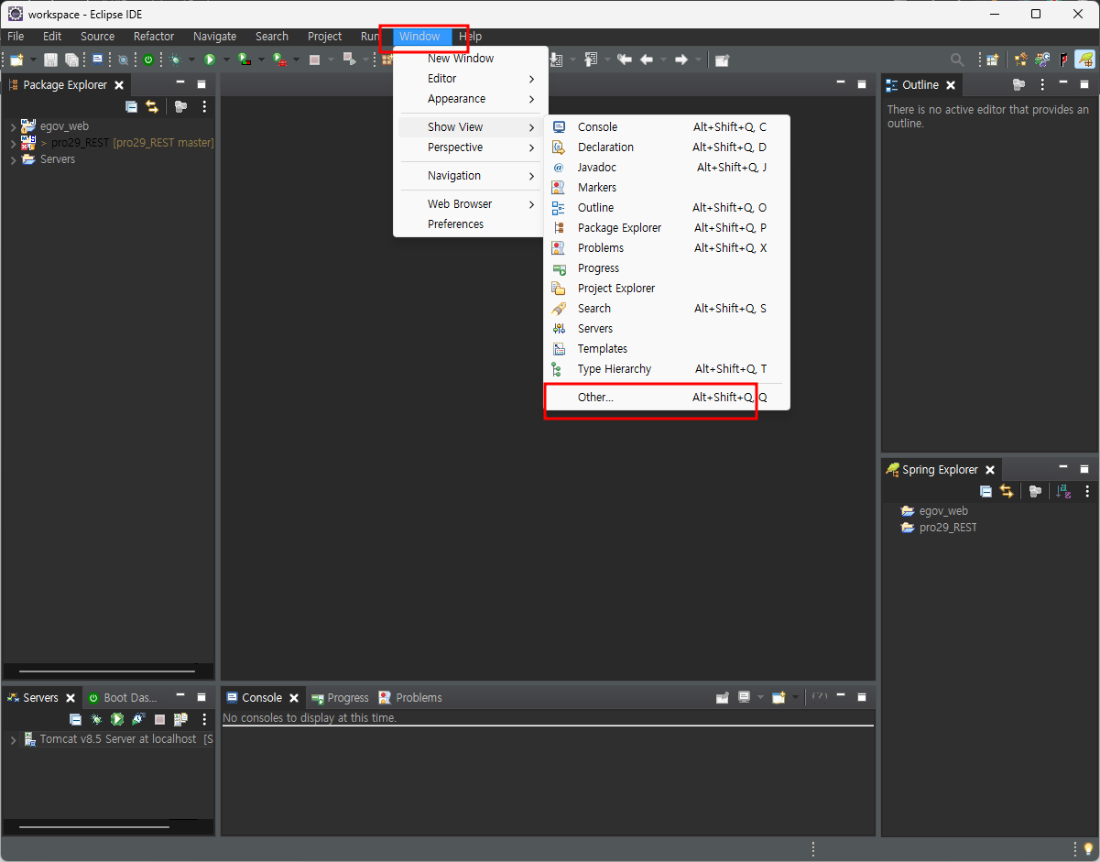The width and height of the screenshot is (1100, 862).
Task: Click Link with Editor in Package Explorer
Action: point(152,107)
